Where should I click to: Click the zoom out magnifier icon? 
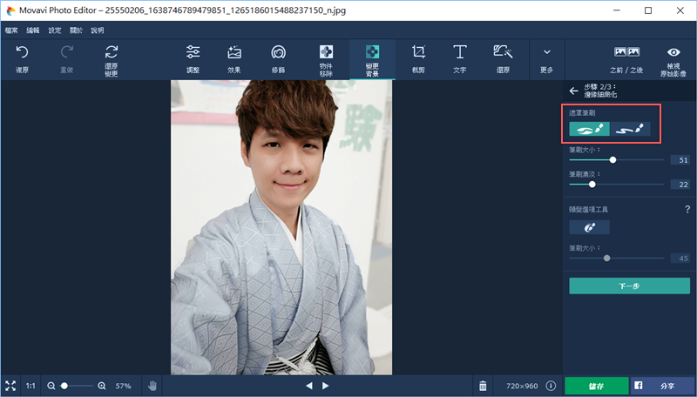point(51,386)
